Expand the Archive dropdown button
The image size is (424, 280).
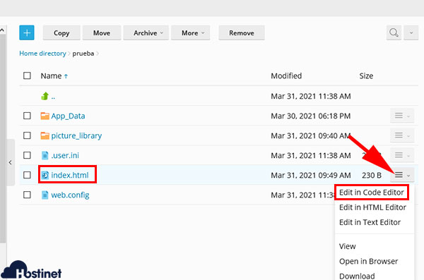146,33
